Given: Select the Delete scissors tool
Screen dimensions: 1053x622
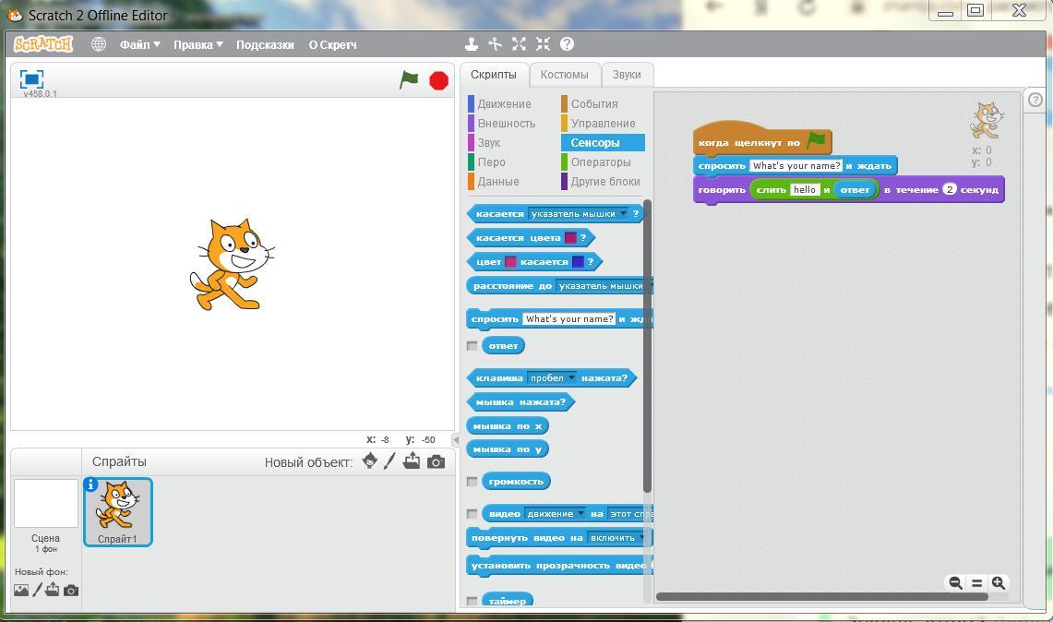Looking at the screenshot, I should (x=495, y=44).
